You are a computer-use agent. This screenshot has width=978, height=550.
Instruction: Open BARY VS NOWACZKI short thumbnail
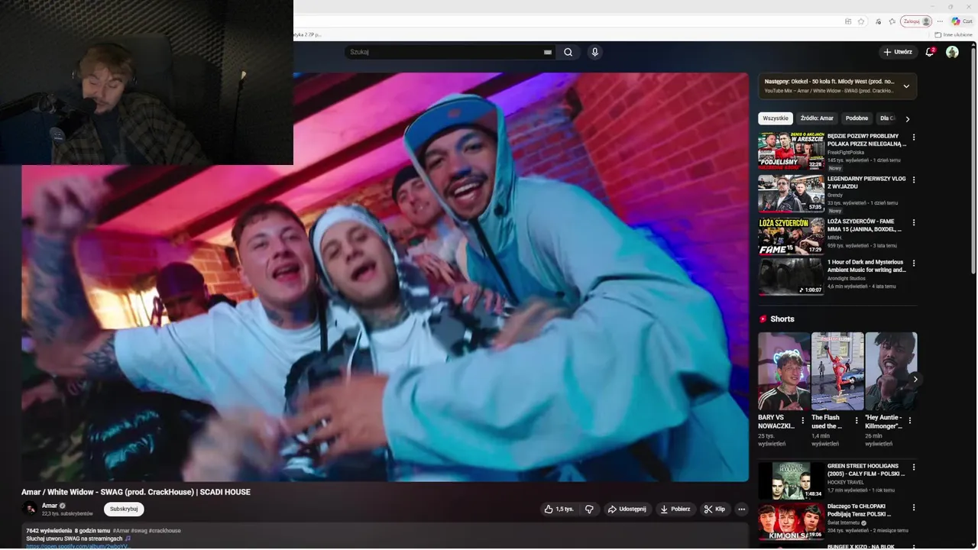coord(784,371)
